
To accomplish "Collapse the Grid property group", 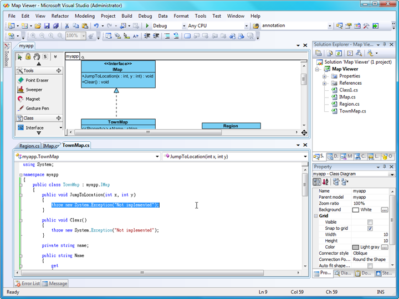I will click(x=316, y=216).
